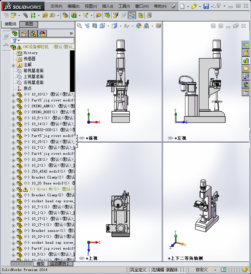Open the 编辑(E) menu
251x274 pixels.
pyautogui.click(x=73, y=6)
